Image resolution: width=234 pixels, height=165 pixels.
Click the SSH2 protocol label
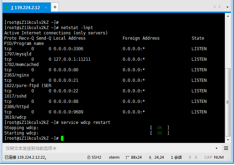click(x=97, y=157)
